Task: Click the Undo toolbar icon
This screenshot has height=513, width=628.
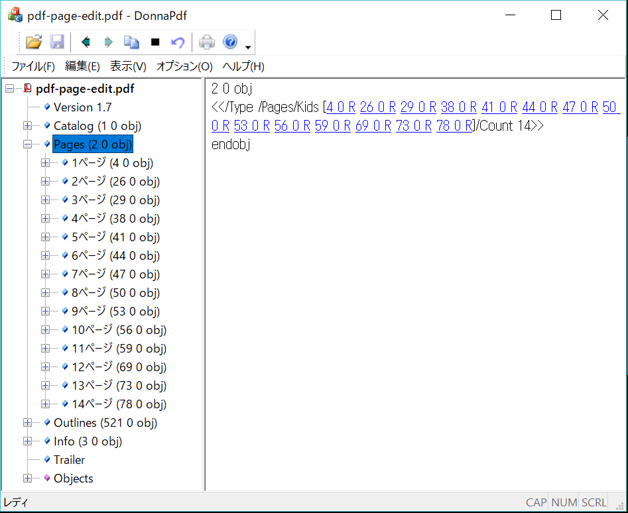Action: pyautogui.click(x=177, y=42)
